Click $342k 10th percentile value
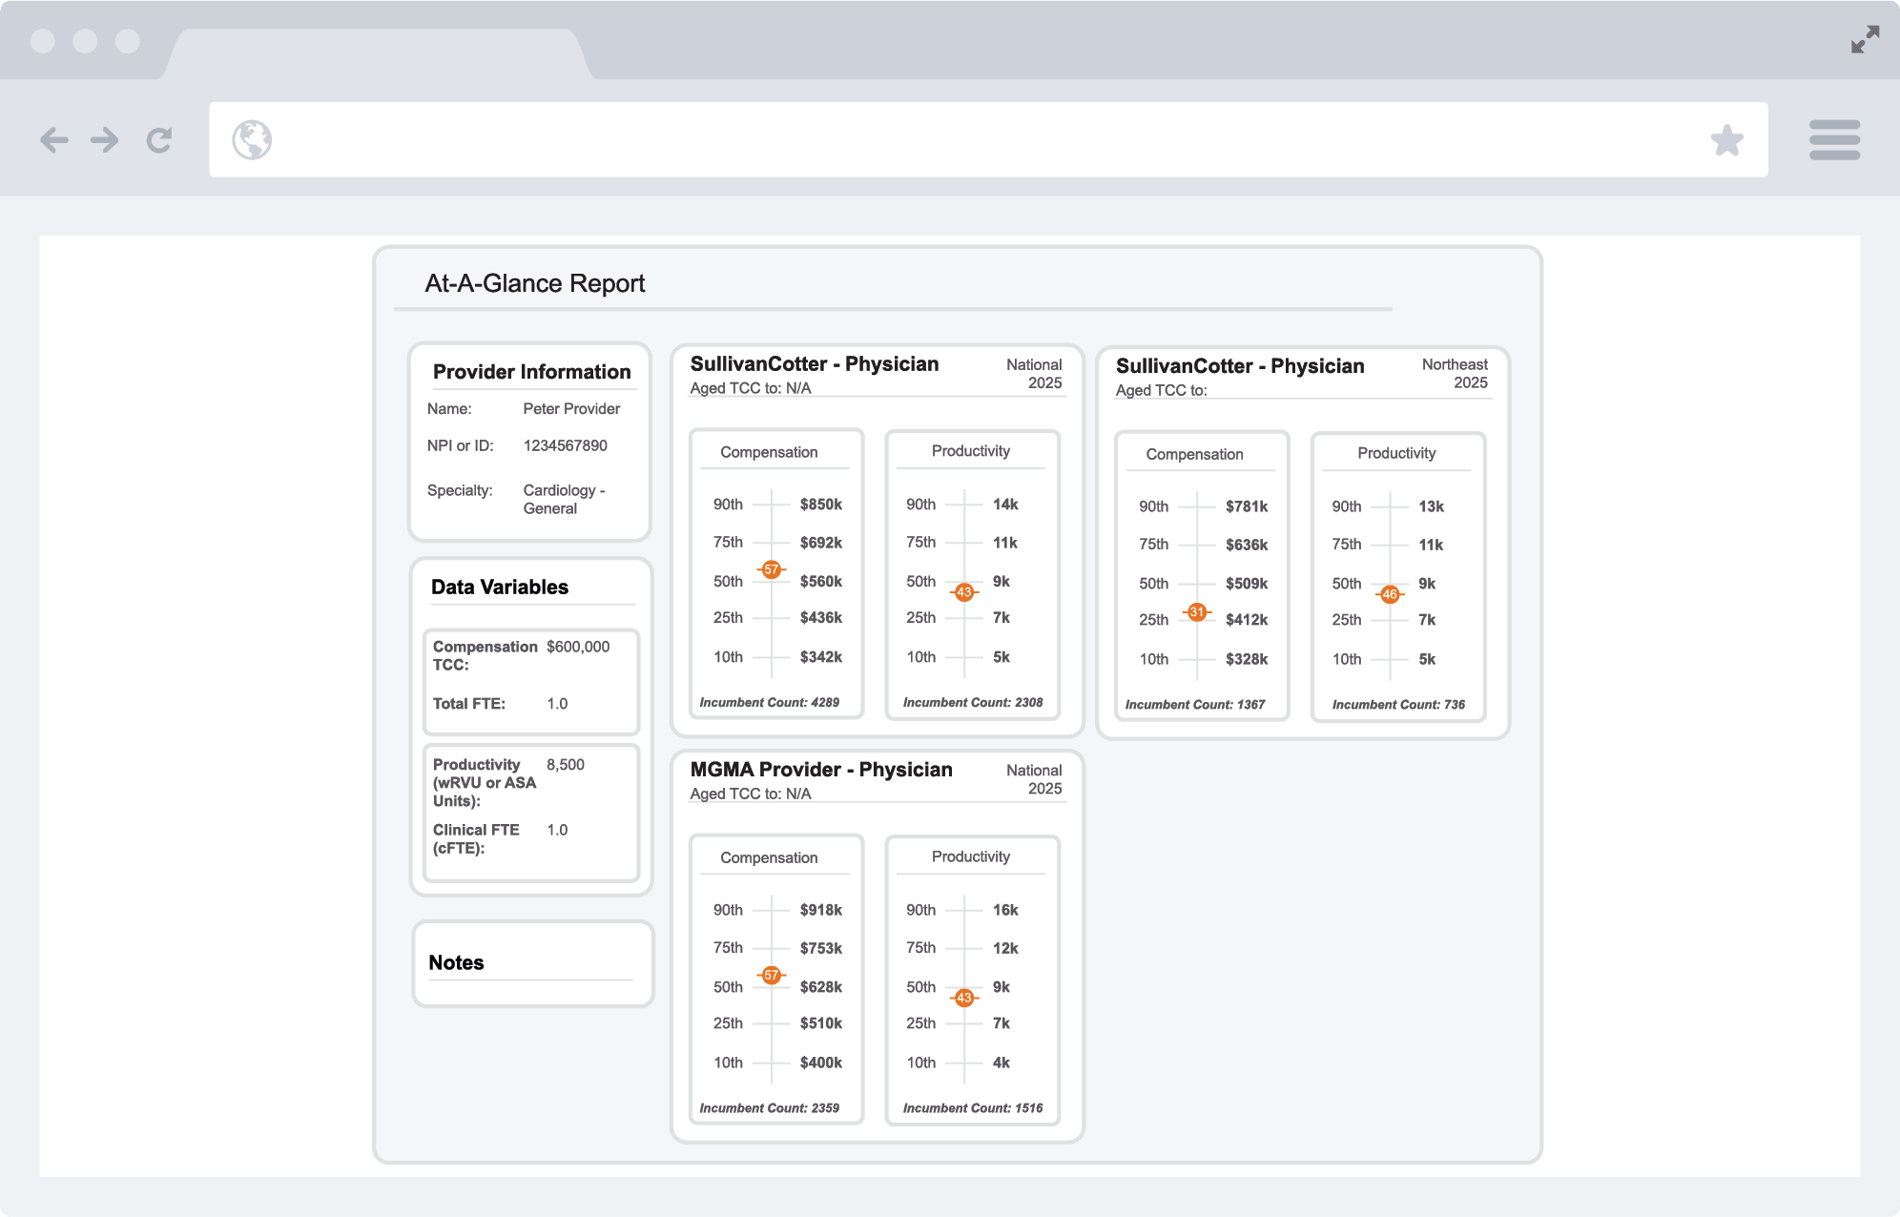This screenshot has height=1217, width=1900. click(x=820, y=657)
